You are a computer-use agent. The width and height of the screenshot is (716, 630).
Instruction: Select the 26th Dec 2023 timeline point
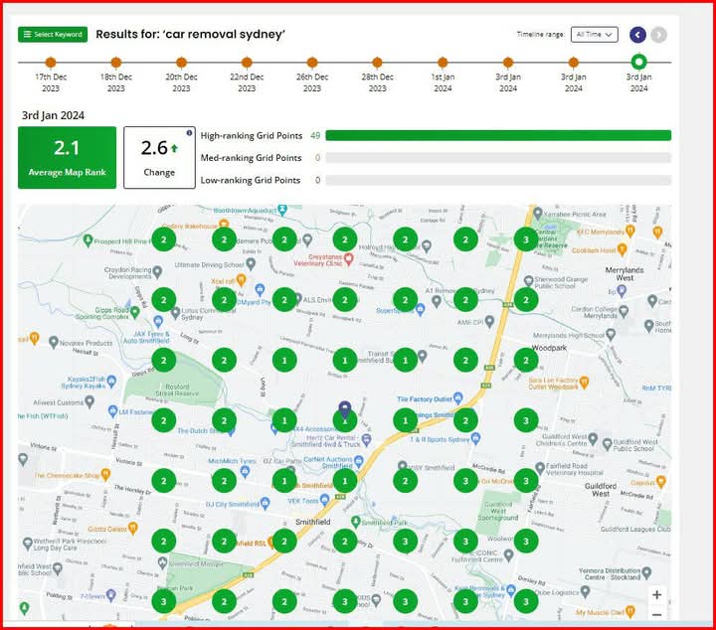pyautogui.click(x=312, y=63)
